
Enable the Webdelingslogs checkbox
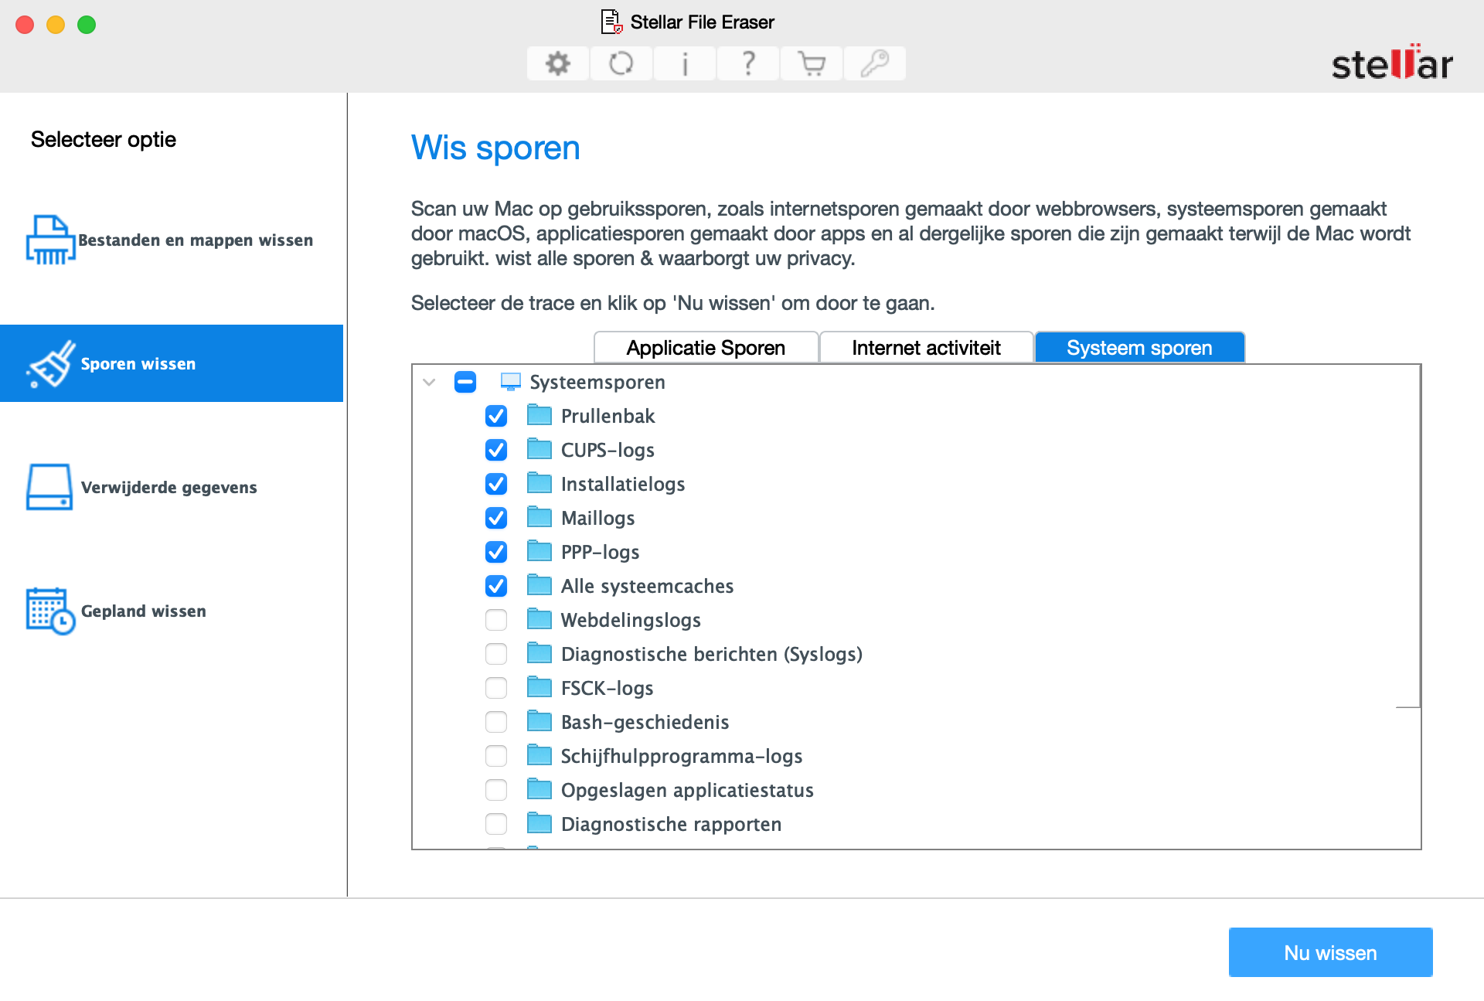pyautogui.click(x=496, y=620)
